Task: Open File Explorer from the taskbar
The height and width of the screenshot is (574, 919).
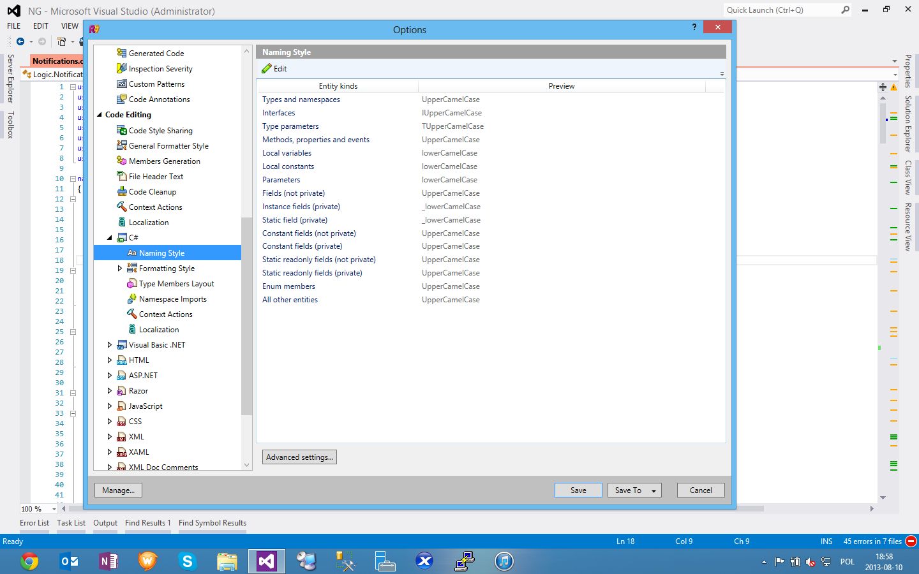Action: (227, 561)
